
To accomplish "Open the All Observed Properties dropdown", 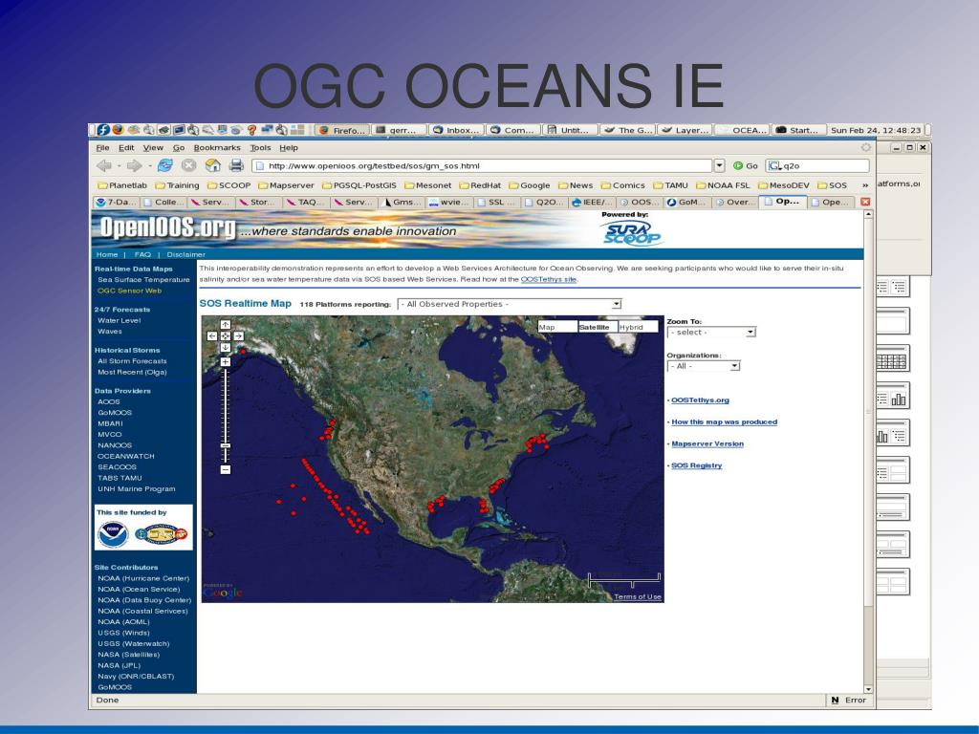I will point(510,304).
